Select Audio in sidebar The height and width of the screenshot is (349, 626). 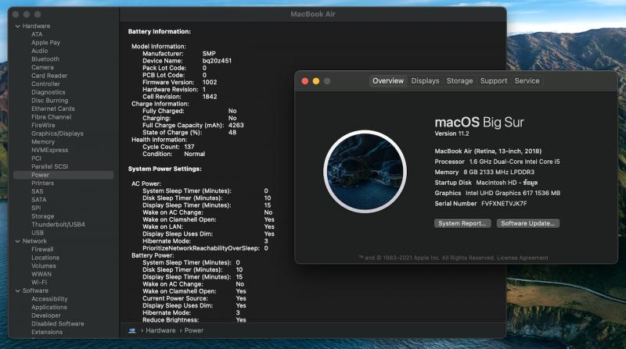(40, 51)
